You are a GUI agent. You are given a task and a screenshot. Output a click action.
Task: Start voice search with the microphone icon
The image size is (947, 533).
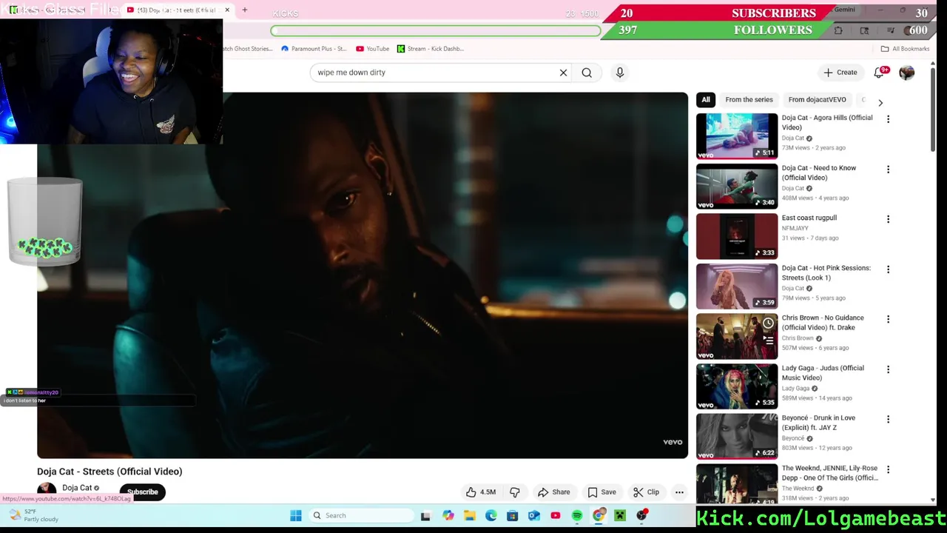pos(620,73)
